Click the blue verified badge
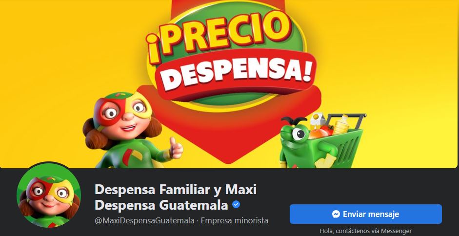Screen dimensions: 459x236 tap(236, 205)
